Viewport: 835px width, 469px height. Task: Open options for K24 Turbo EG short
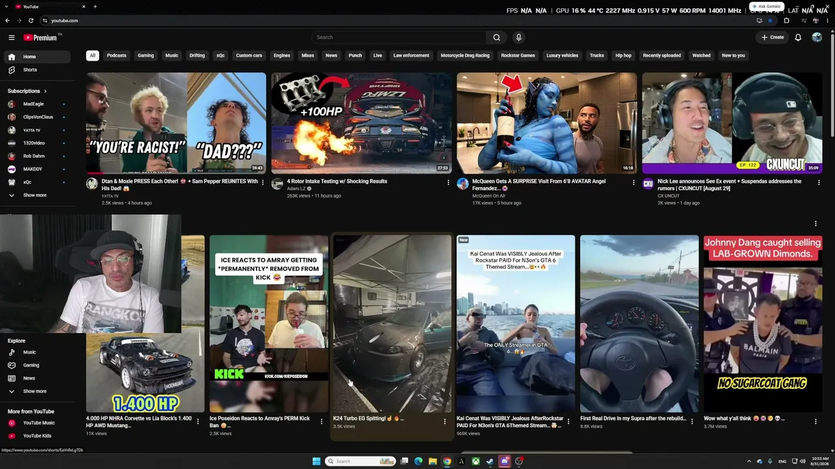(445, 421)
